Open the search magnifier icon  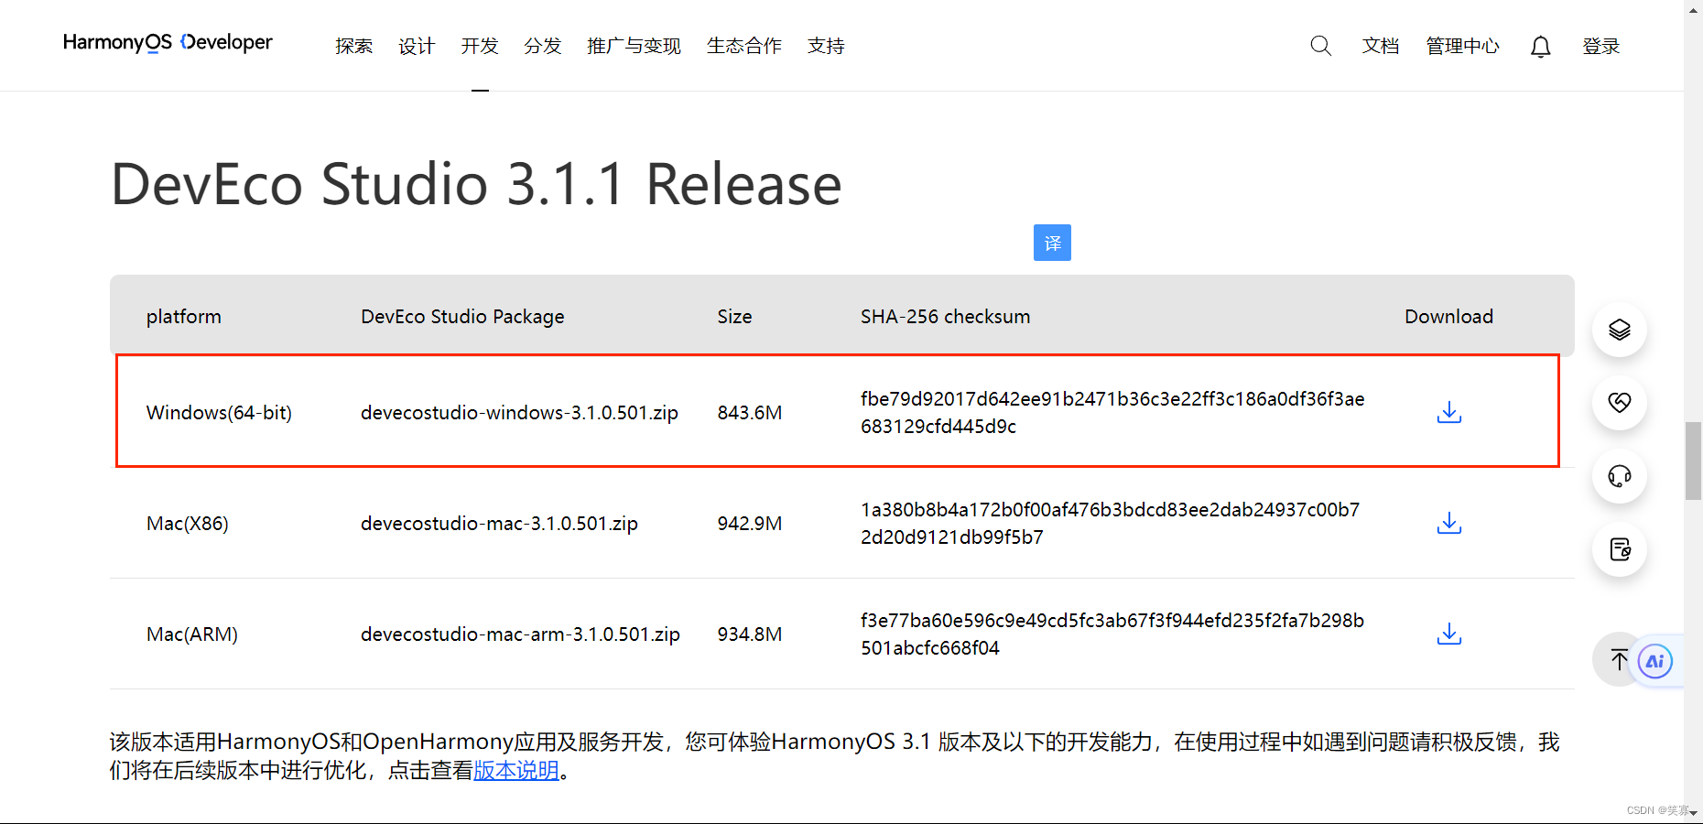[1321, 45]
